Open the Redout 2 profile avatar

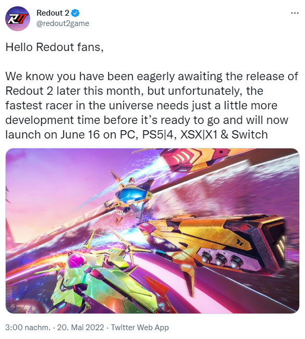pyautogui.click(x=18, y=19)
